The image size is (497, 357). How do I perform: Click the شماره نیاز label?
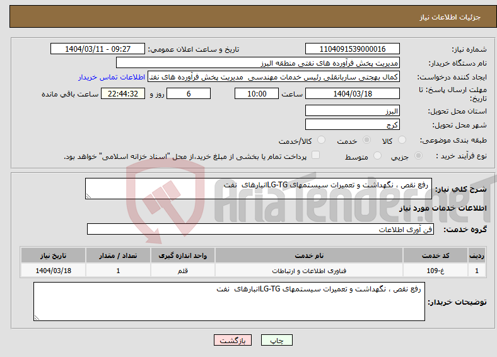coord(469,49)
